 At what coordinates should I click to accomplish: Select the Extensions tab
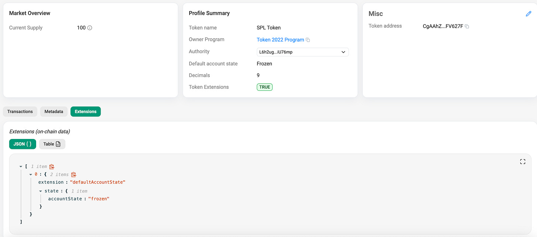(x=86, y=111)
